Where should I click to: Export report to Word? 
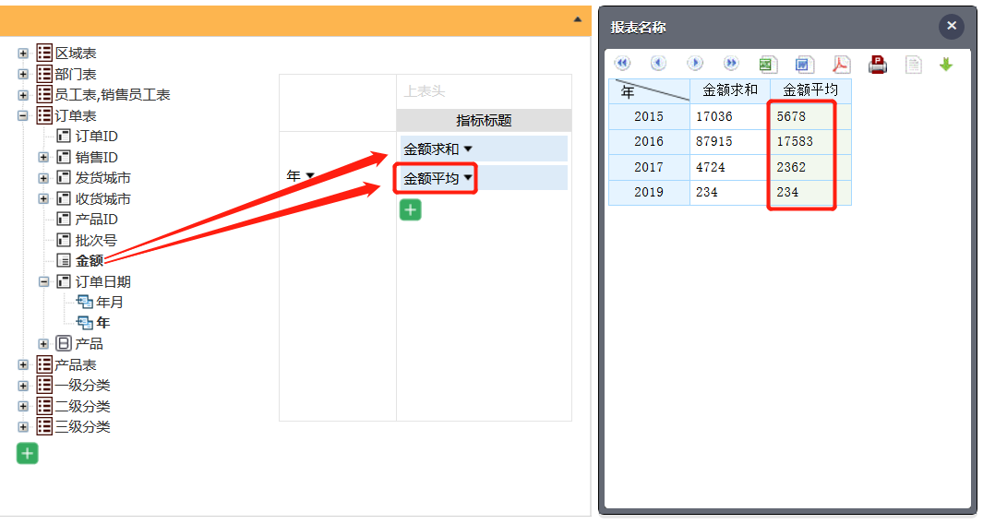[804, 64]
